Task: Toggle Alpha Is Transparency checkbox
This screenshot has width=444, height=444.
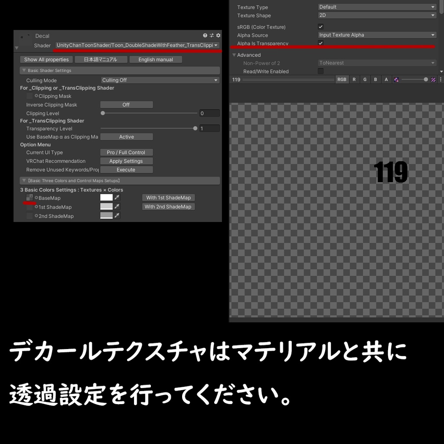Action: (320, 43)
